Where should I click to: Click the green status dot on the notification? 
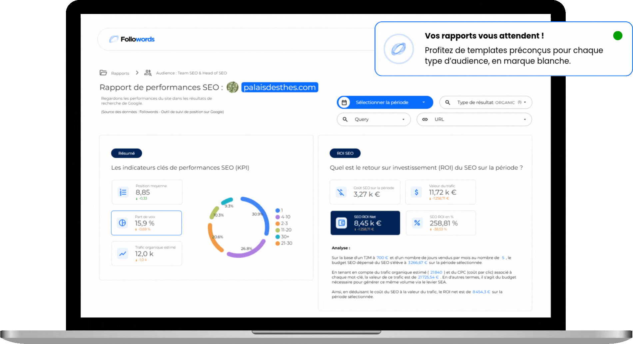(x=618, y=35)
